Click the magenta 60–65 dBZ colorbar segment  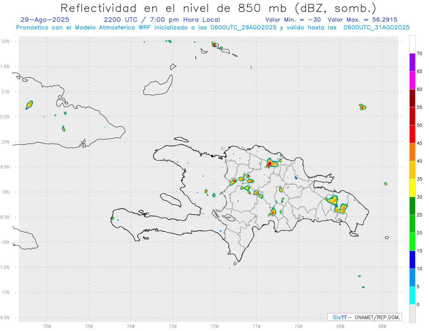[x=412, y=80]
